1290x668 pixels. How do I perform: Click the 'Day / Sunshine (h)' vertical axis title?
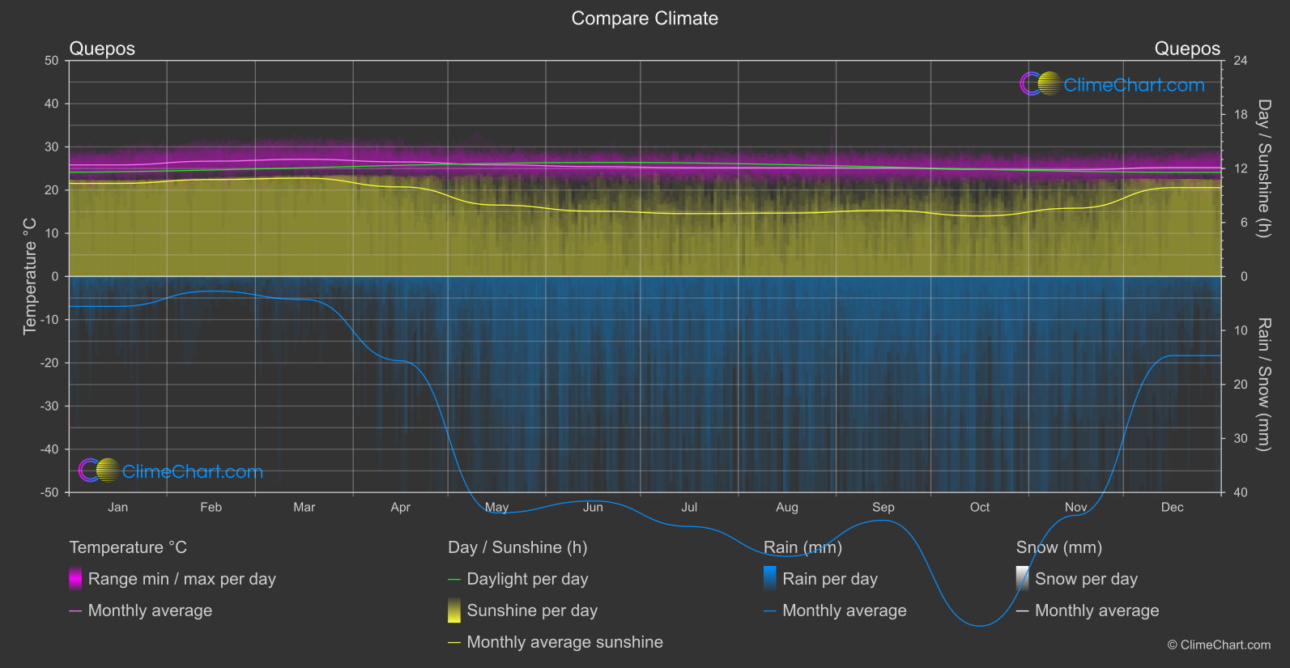coord(1264,168)
